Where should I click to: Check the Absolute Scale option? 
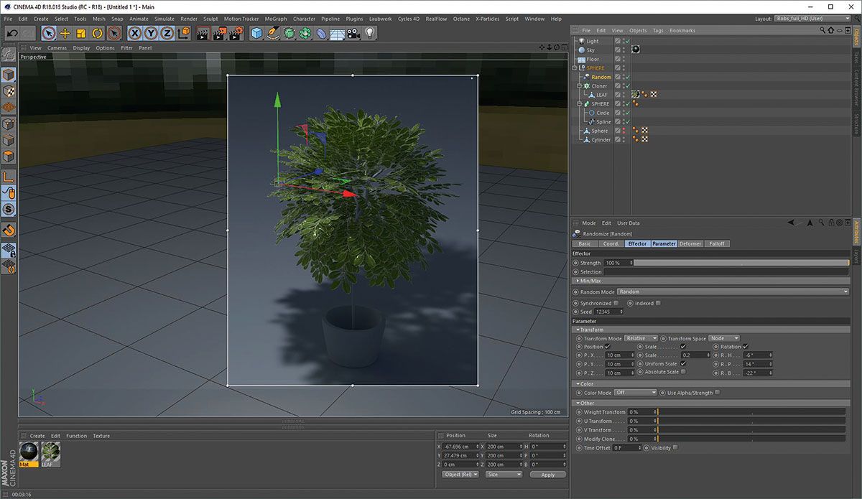[683, 372]
